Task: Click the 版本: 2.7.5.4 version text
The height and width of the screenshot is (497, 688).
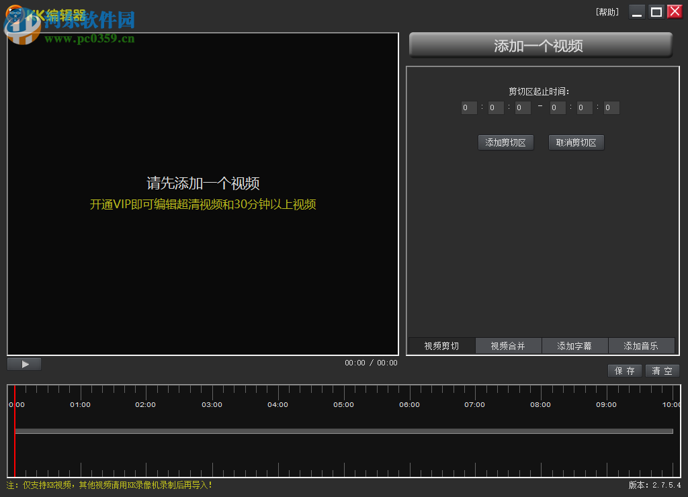Action: click(654, 485)
